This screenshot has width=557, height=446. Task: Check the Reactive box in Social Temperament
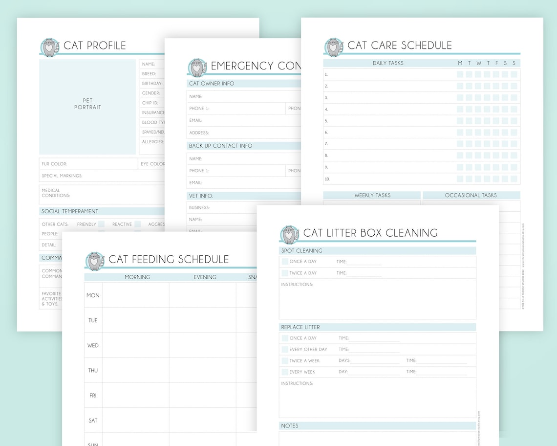[138, 224]
